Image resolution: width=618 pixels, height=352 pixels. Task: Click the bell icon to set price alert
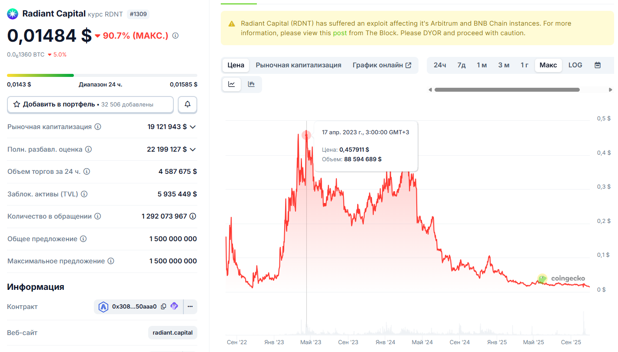[187, 105]
